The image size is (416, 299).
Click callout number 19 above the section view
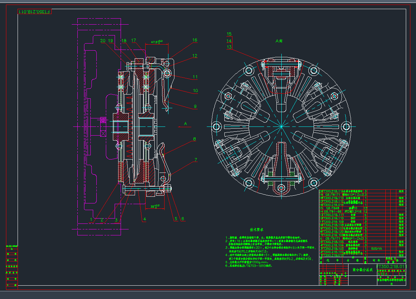110,40
